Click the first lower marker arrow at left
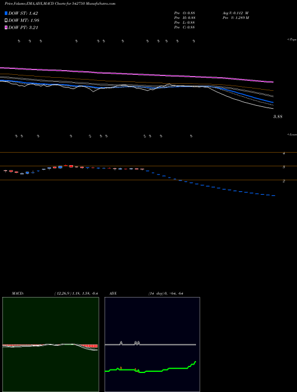 (x=16, y=136)
